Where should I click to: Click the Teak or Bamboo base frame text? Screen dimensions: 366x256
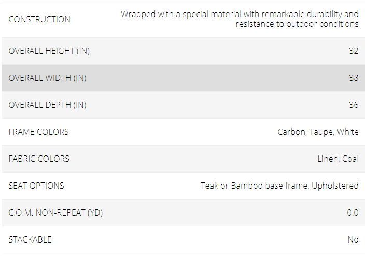pyautogui.click(x=255, y=186)
